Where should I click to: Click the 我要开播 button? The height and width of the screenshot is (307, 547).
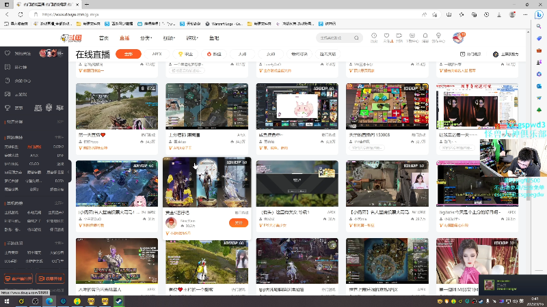click(x=50, y=278)
